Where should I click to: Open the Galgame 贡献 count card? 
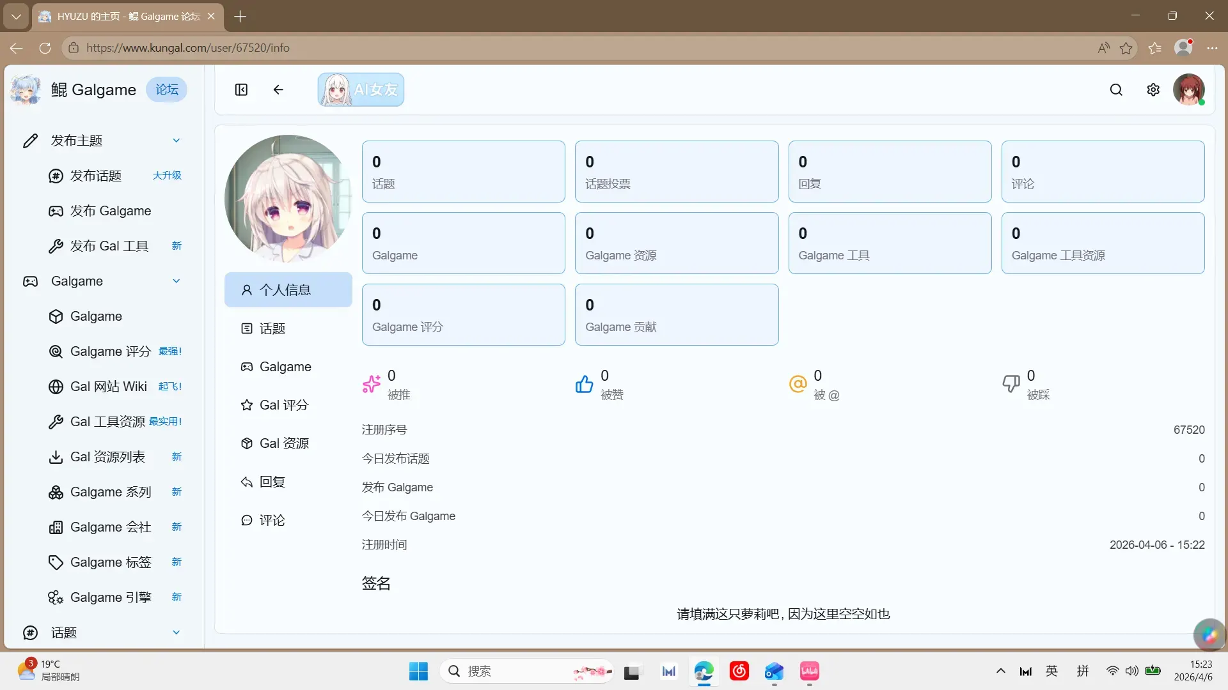tap(677, 315)
